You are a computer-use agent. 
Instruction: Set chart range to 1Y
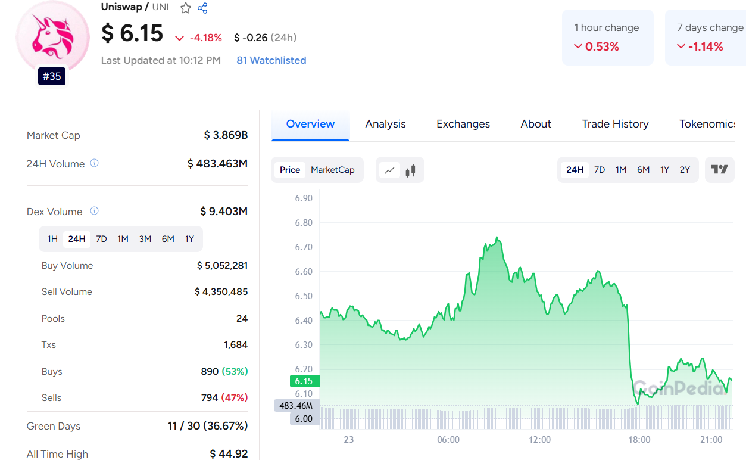(x=664, y=170)
